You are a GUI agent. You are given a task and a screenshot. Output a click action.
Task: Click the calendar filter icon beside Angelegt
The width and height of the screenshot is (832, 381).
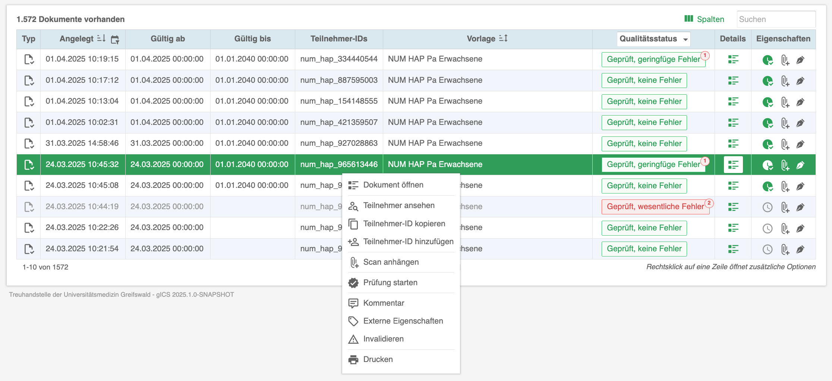115,40
